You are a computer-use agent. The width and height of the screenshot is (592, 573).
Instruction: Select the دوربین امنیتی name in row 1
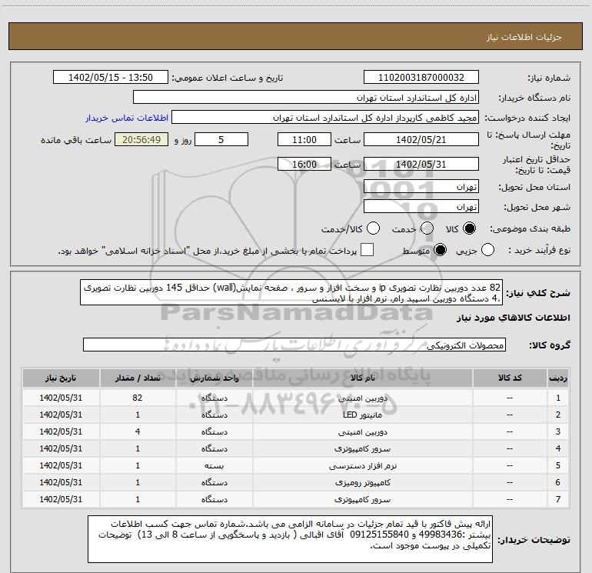tap(362, 398)
